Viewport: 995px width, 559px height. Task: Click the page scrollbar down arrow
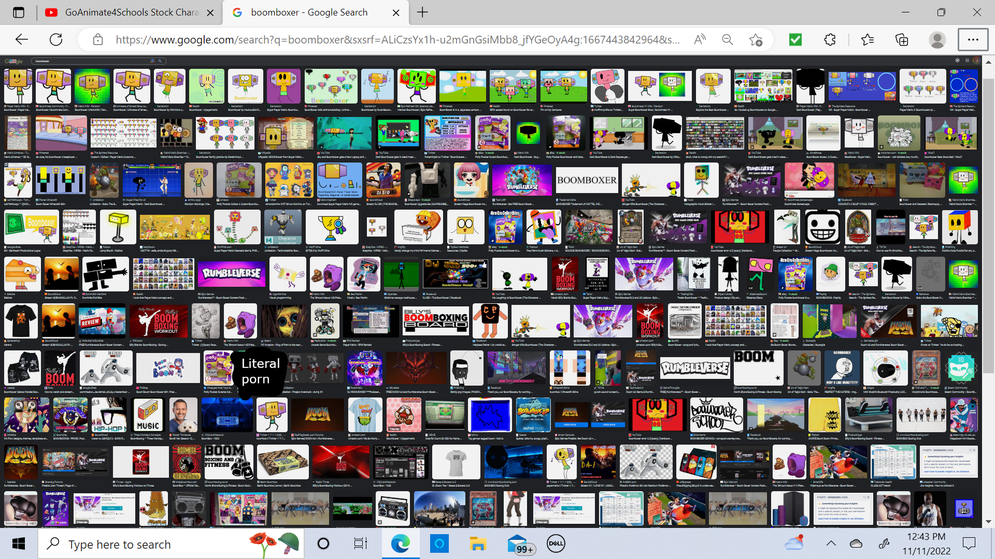point(988,522)
